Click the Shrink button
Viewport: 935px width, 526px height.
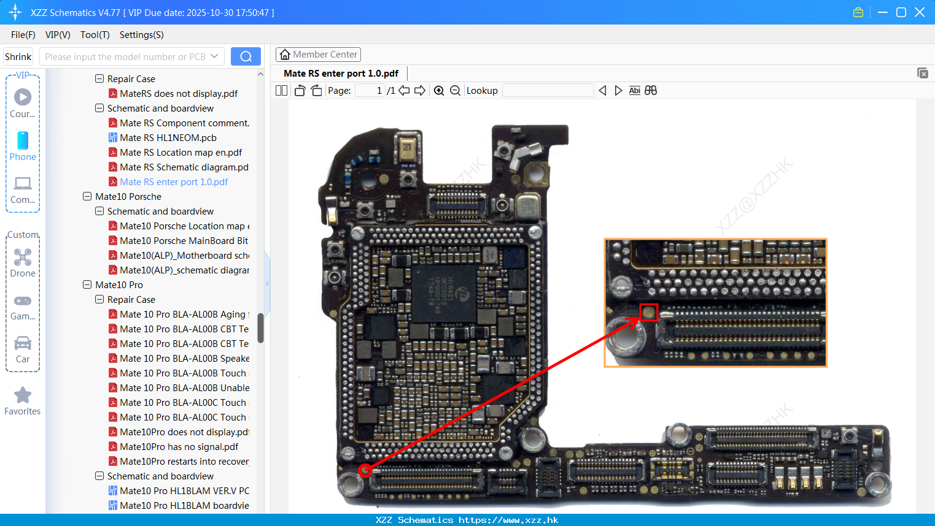pyautogui.click(x=18, y=56)
